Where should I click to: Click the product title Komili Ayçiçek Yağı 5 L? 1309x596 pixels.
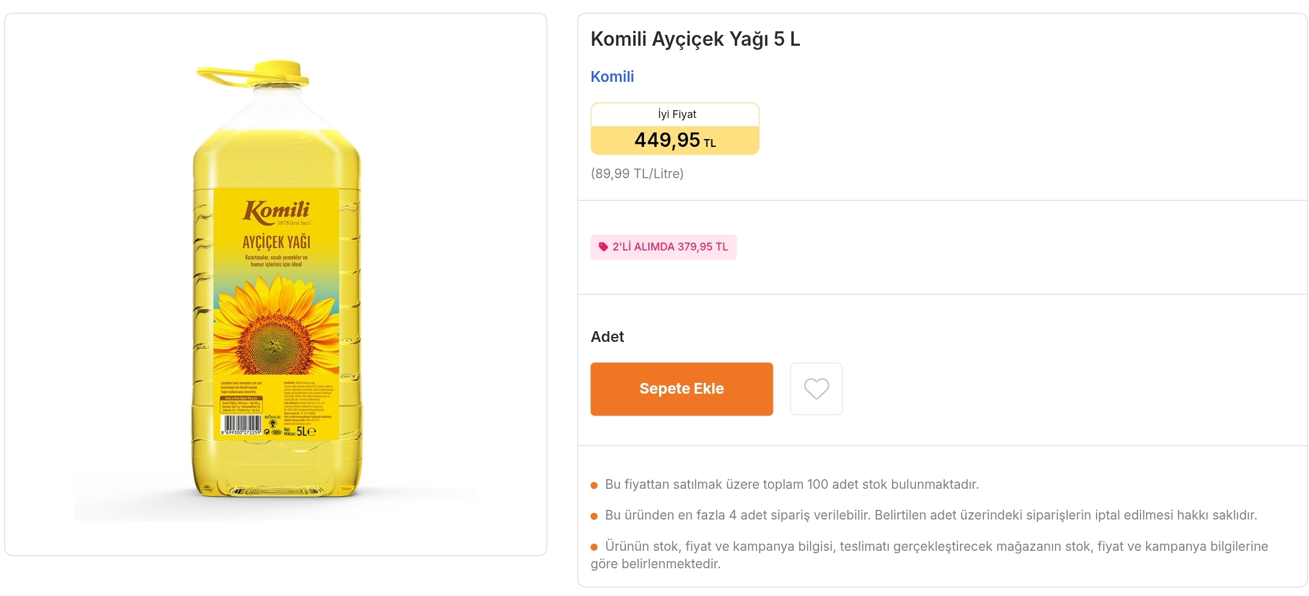pos(695,39)
